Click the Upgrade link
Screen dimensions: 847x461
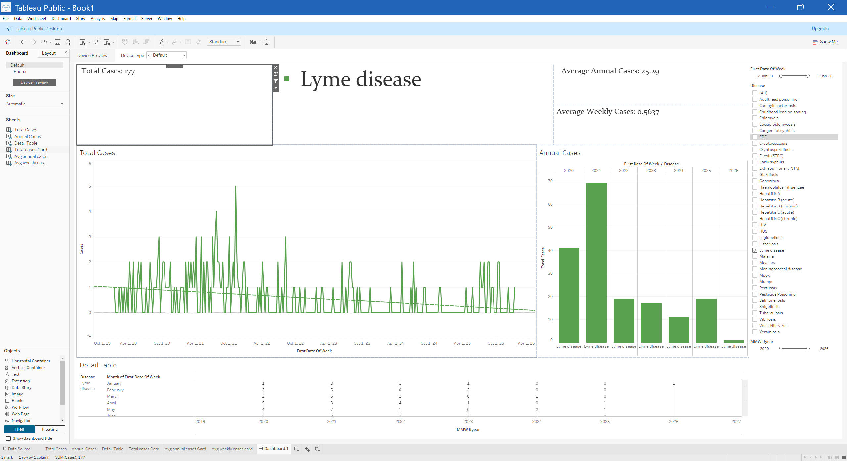coord(820,29)
